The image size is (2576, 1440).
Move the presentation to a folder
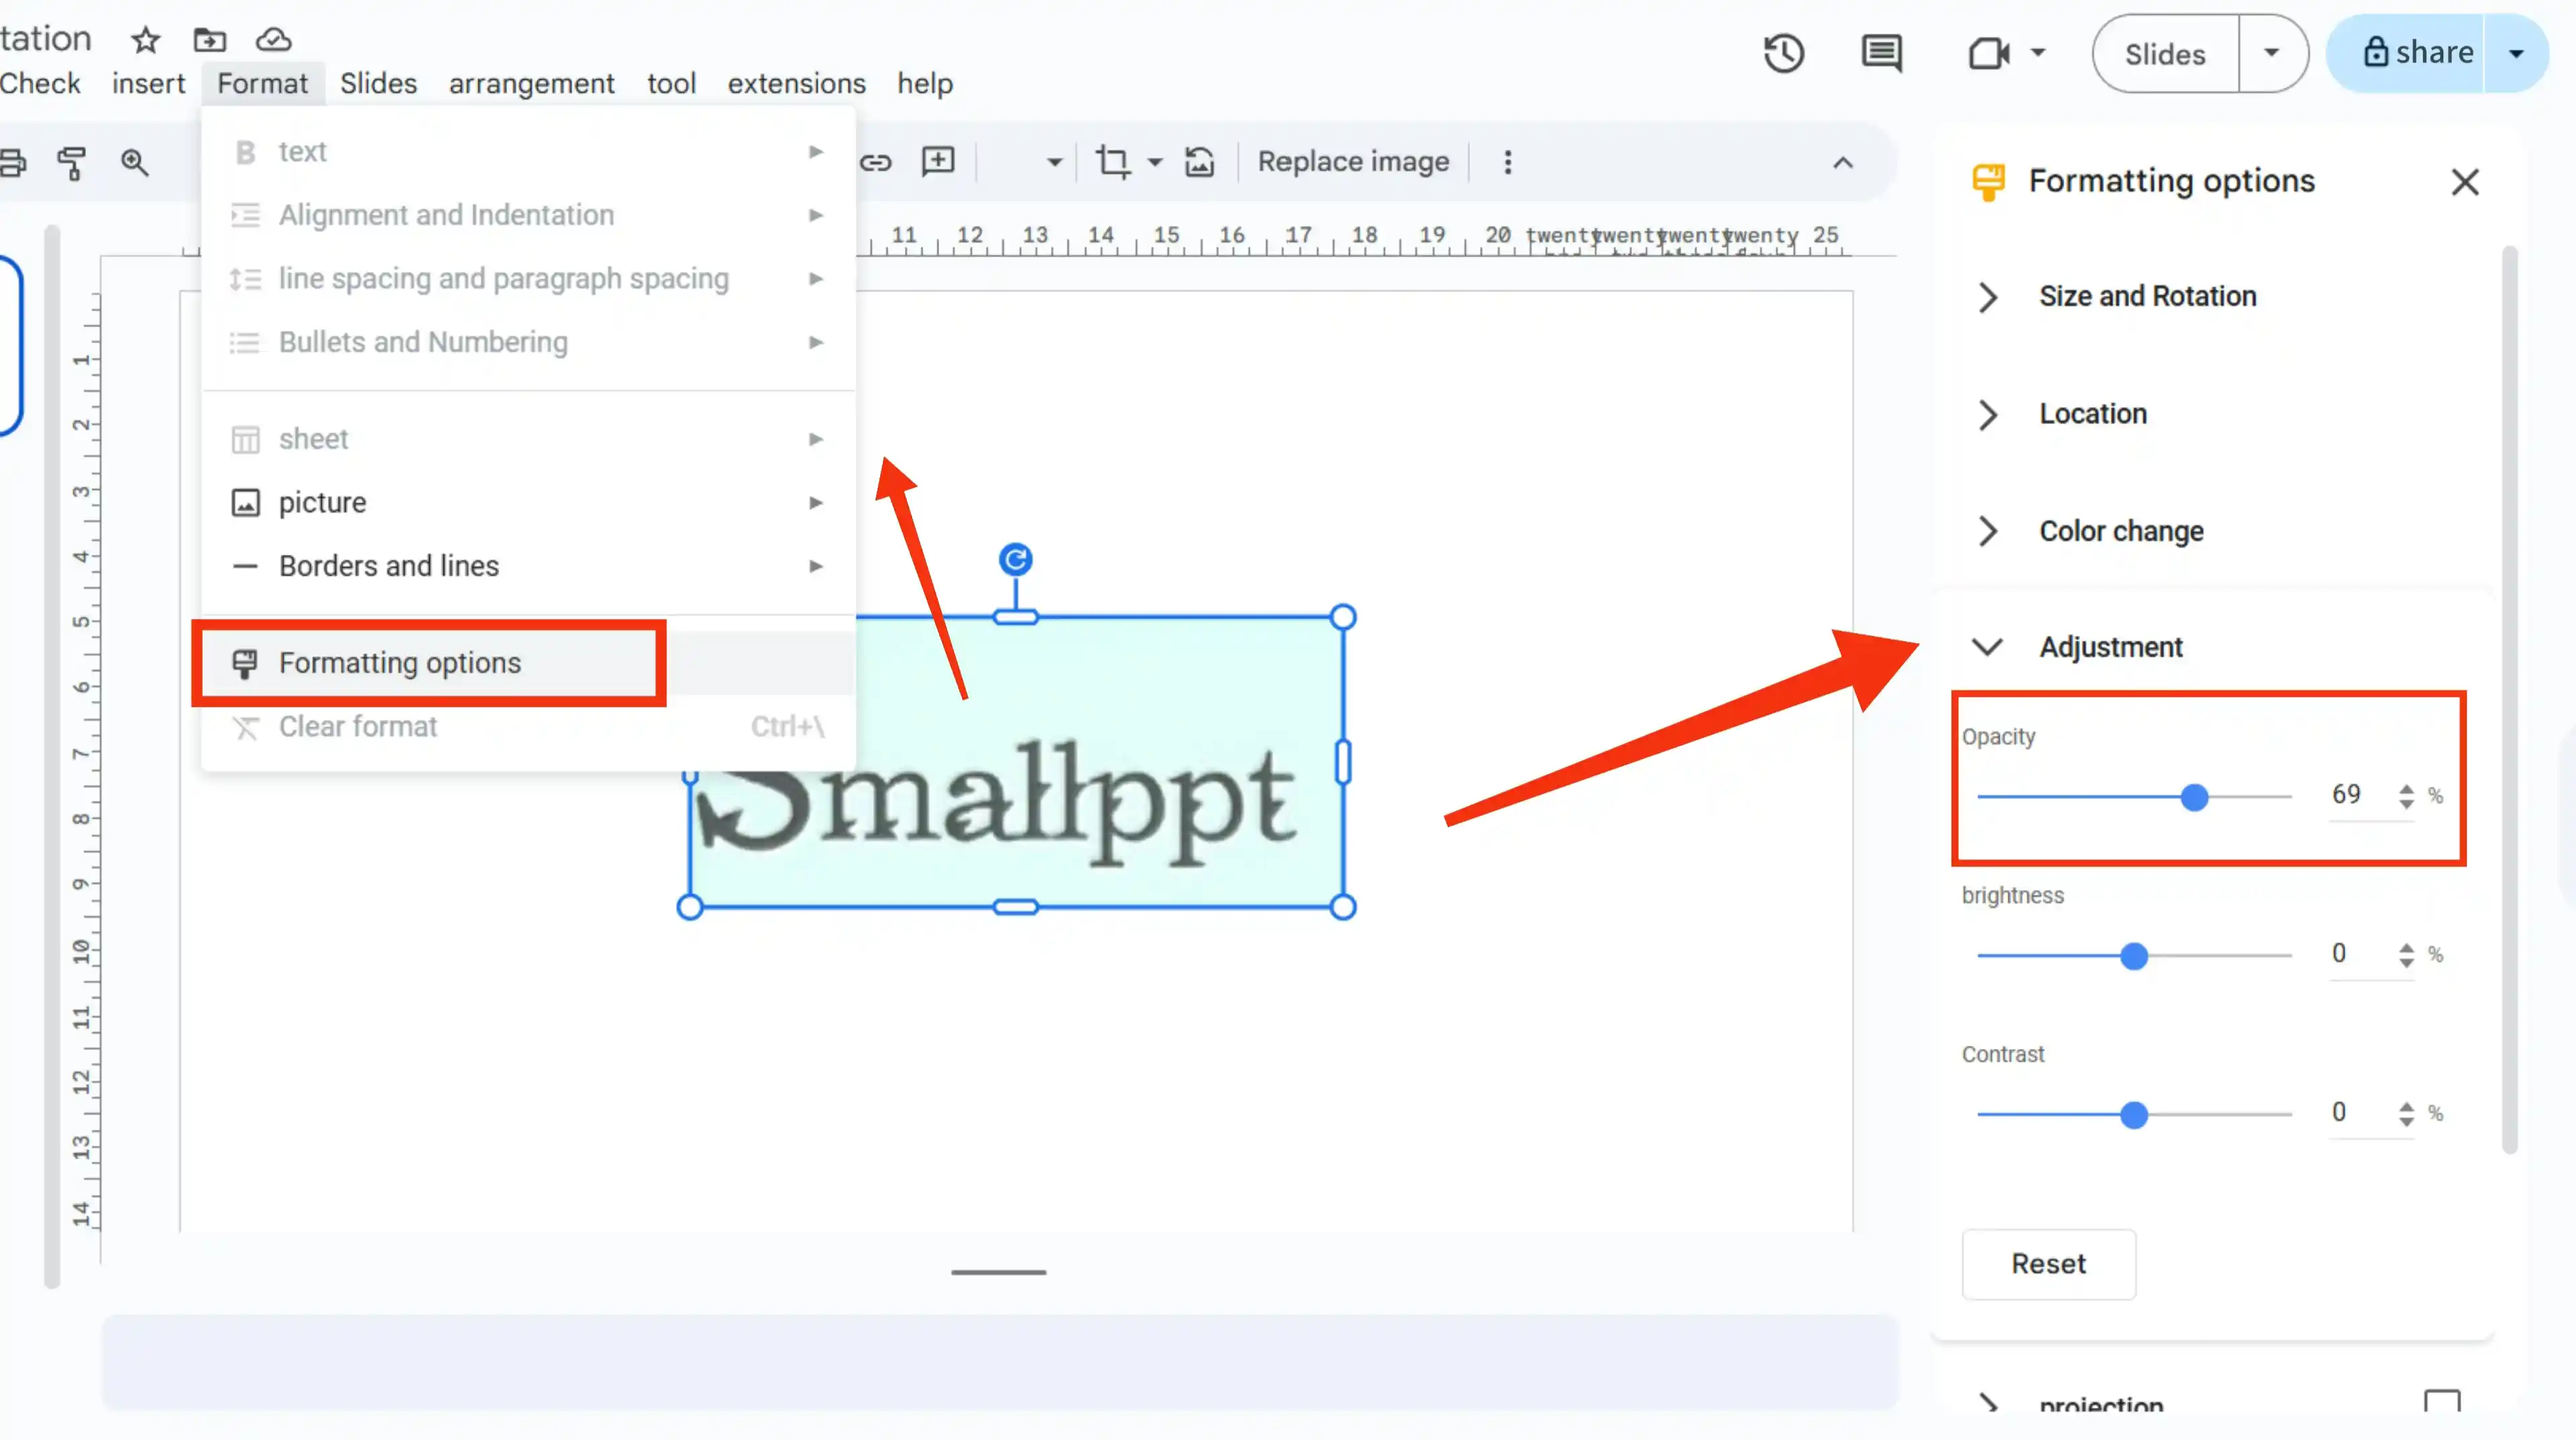coord(209,40)
